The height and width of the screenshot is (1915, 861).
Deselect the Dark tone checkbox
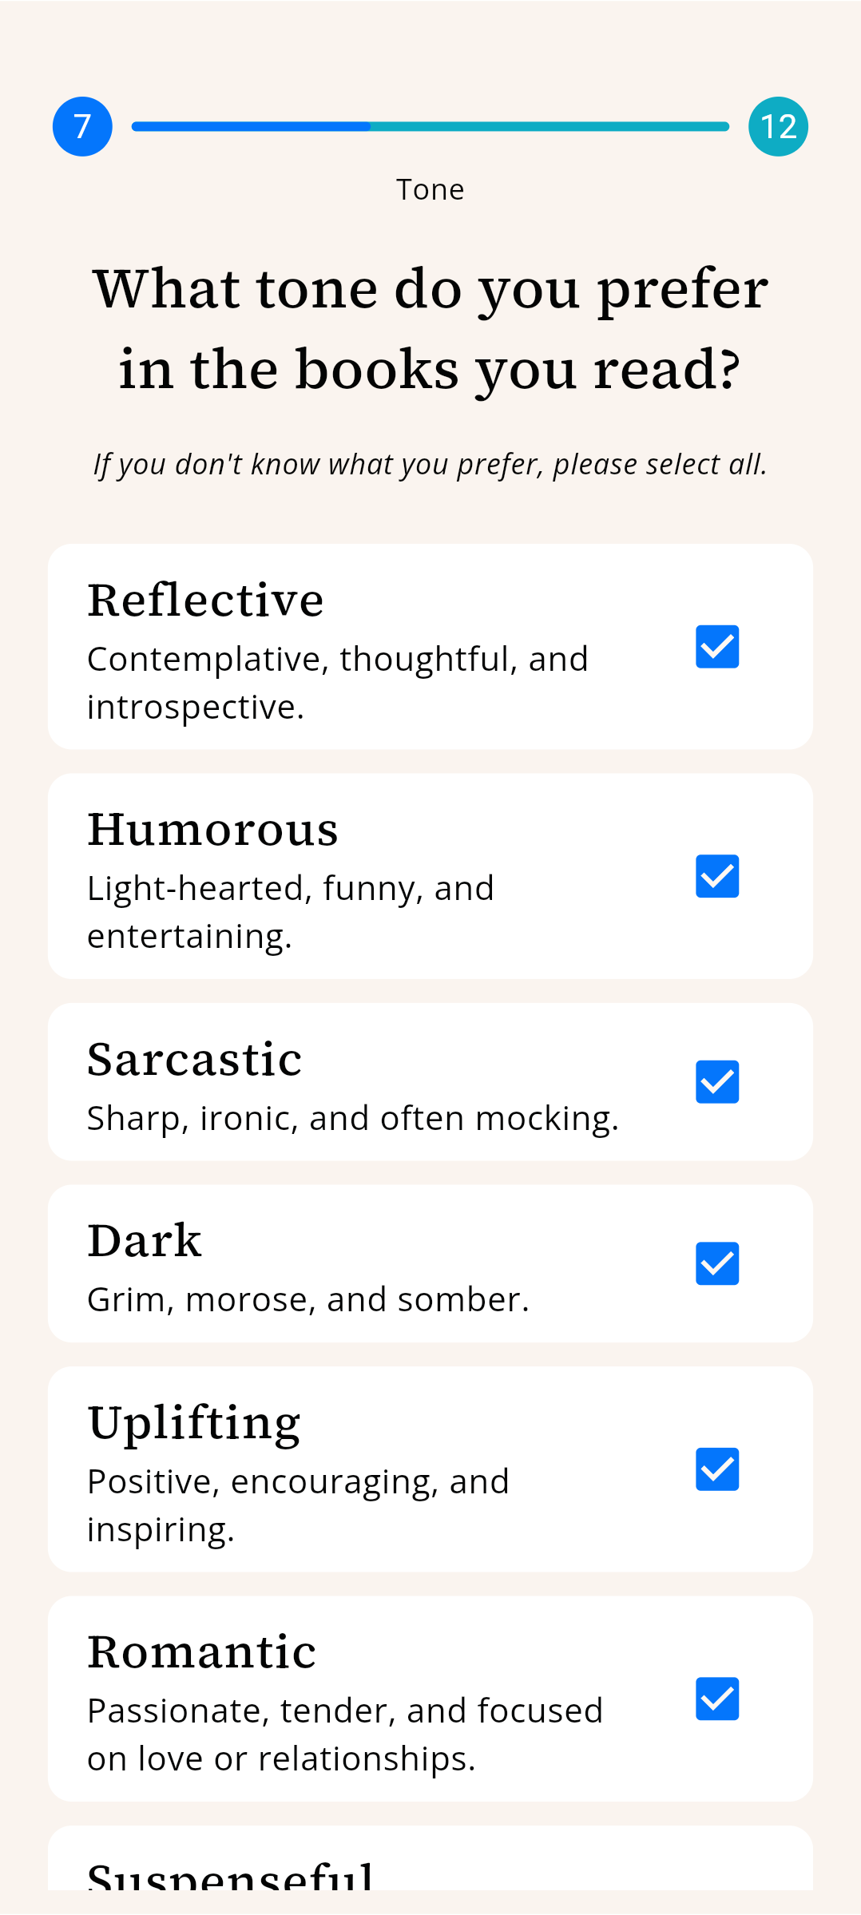[716, 1263]
